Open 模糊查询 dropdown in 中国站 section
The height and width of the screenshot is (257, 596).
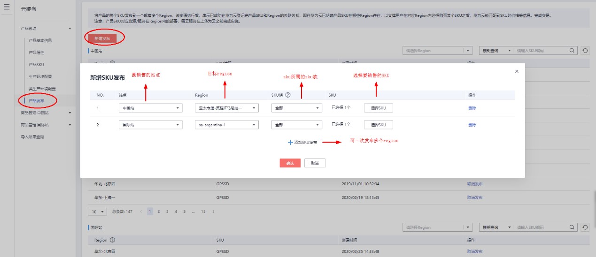coord(495,50)
